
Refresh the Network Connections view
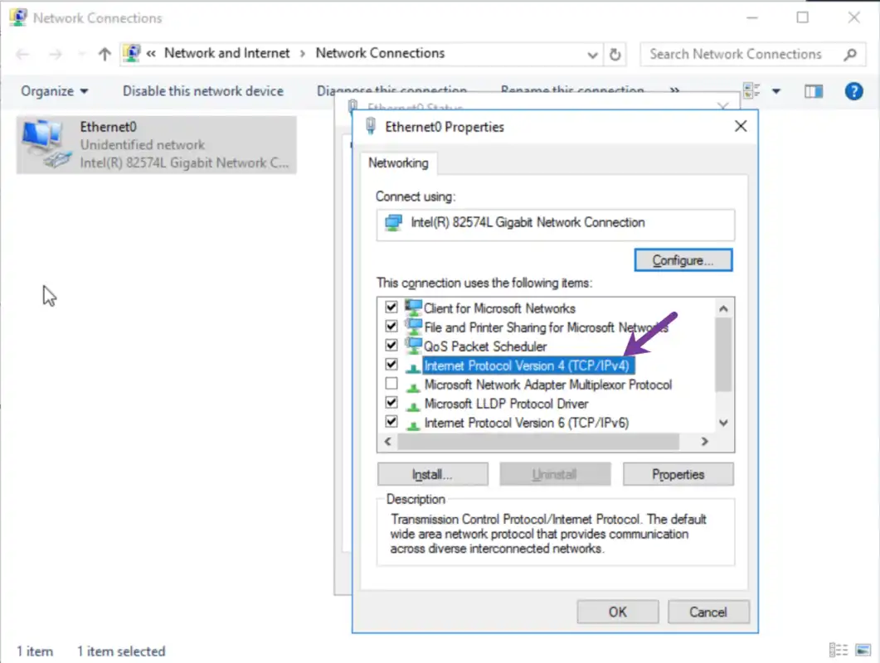pos(615,55)
